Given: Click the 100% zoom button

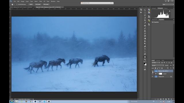Looking at the screenshot, I should coord(31,4).
